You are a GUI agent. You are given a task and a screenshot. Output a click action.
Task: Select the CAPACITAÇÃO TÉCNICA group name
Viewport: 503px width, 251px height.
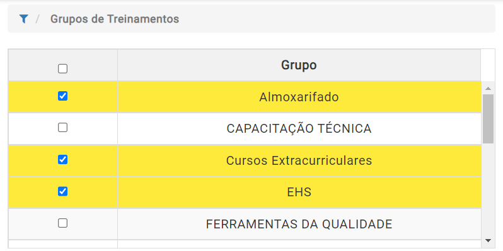(x=299, y=129)
